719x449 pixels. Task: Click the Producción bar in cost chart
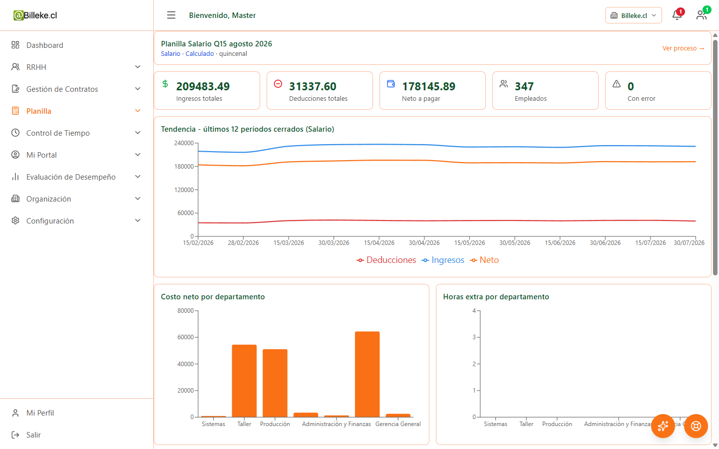275,383
